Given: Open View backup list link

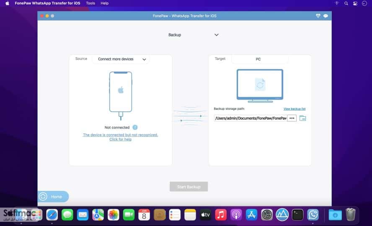Looking at the screenshot, I should point(294,109).
